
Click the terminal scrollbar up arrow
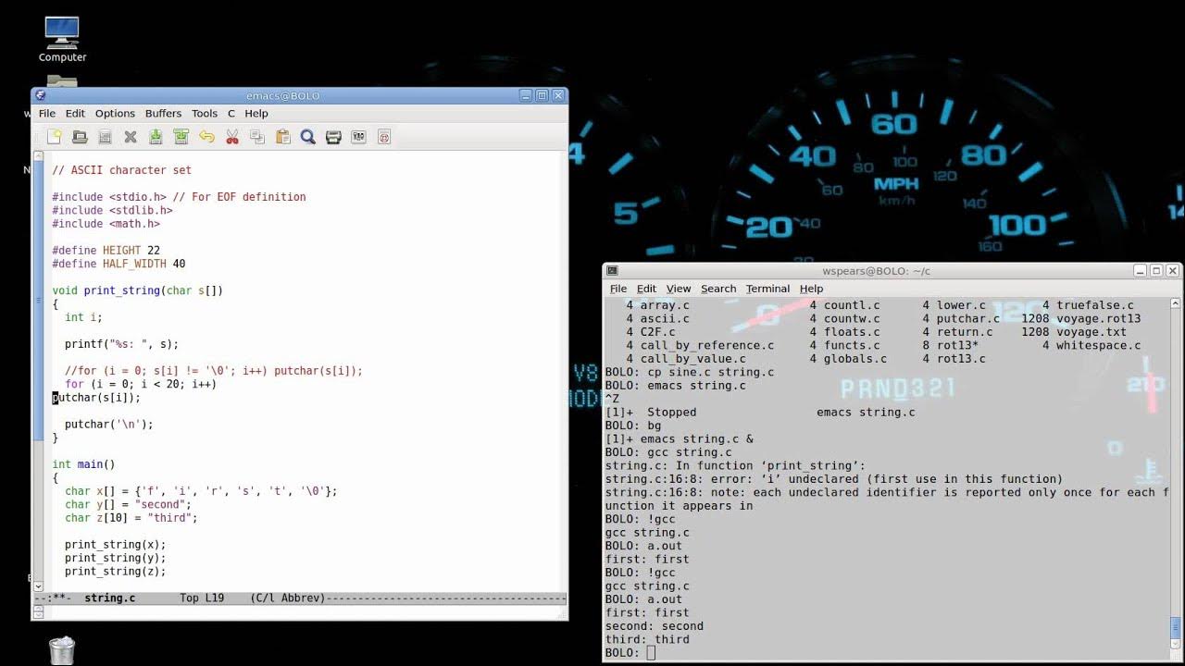(1177, 303)
